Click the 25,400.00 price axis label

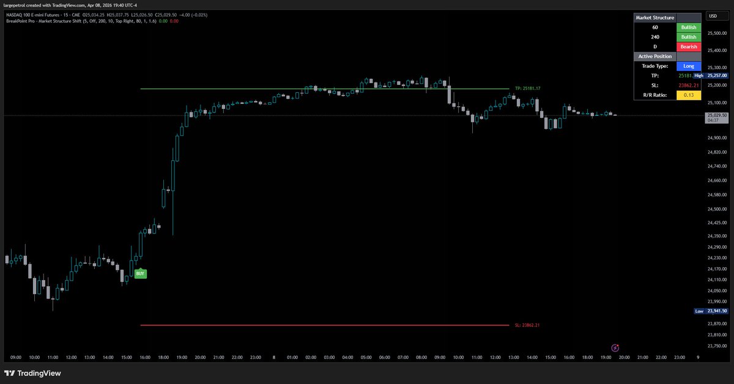(x=716, y=51)
